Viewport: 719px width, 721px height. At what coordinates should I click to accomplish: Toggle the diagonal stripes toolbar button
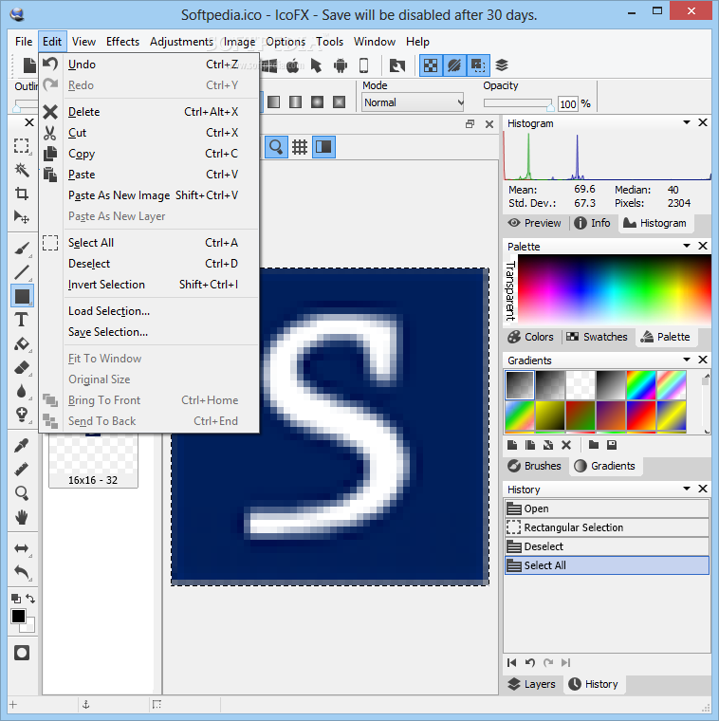[x=454, y=65]
